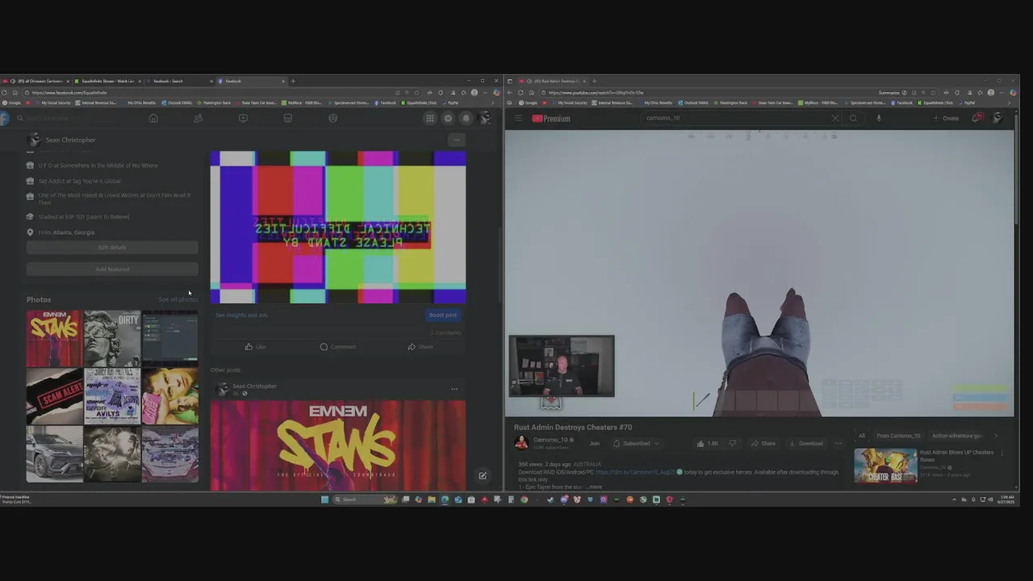
Task: Select From Camomo_10 chip
Action: (x=899, y=436)
